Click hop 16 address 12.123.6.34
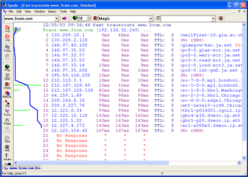248x177 pixels. tap(67, 111)
